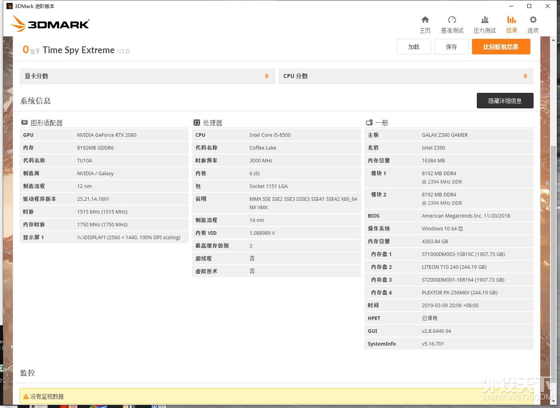Click the 显卡分数 score bar
Viewport: 560px width, 408px height.
click(x=147, y=76)
